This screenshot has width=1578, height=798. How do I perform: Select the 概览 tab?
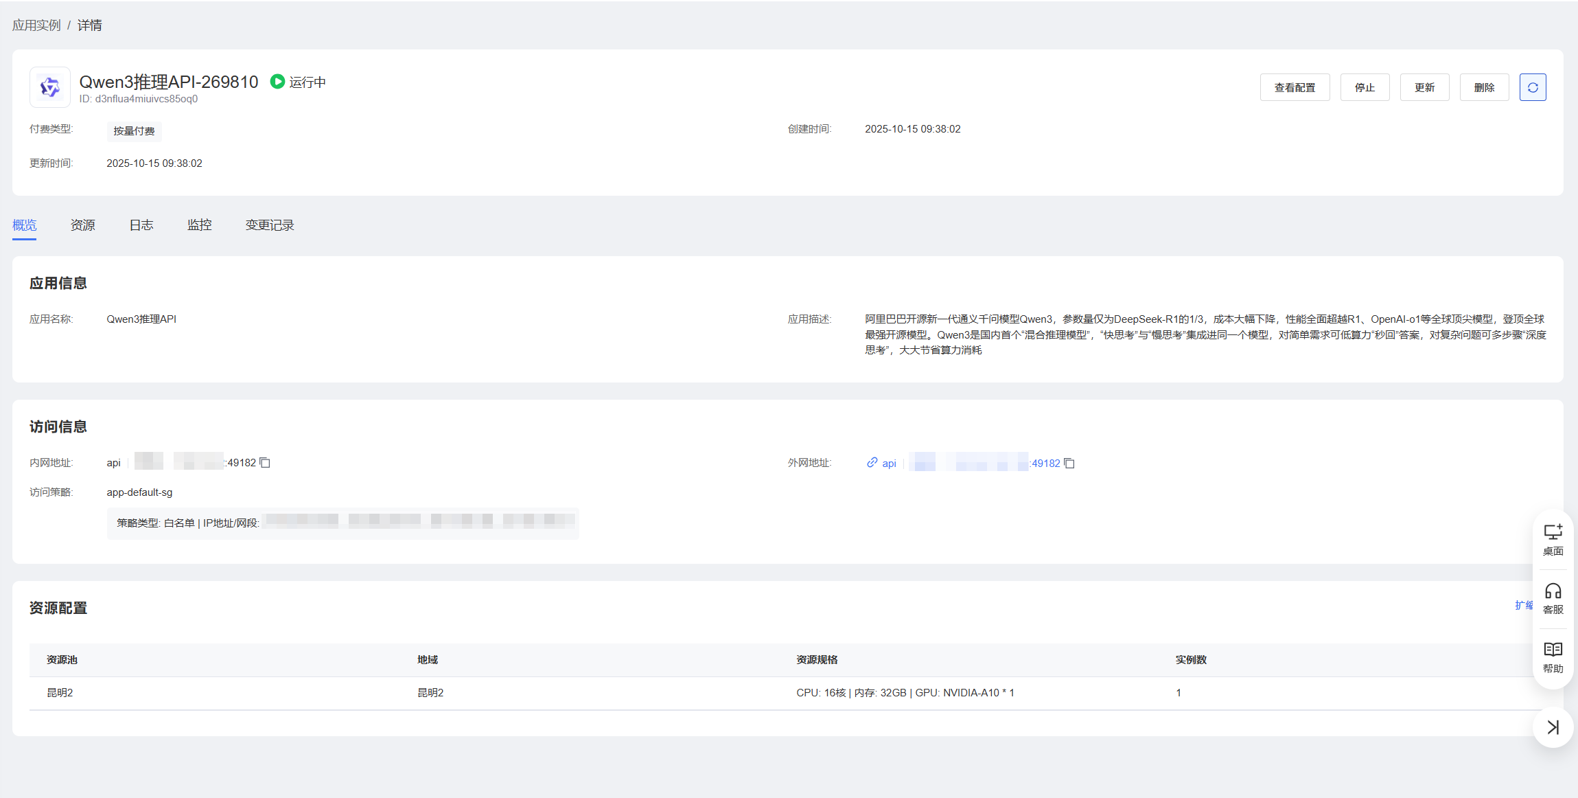click(x=24, y=225)
